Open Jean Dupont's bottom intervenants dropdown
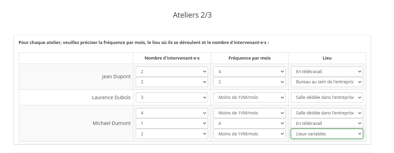Screen dimensions: 394x153 click(172, 82)
